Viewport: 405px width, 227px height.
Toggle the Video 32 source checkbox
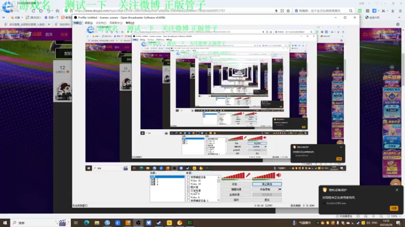tap(188, 181)
